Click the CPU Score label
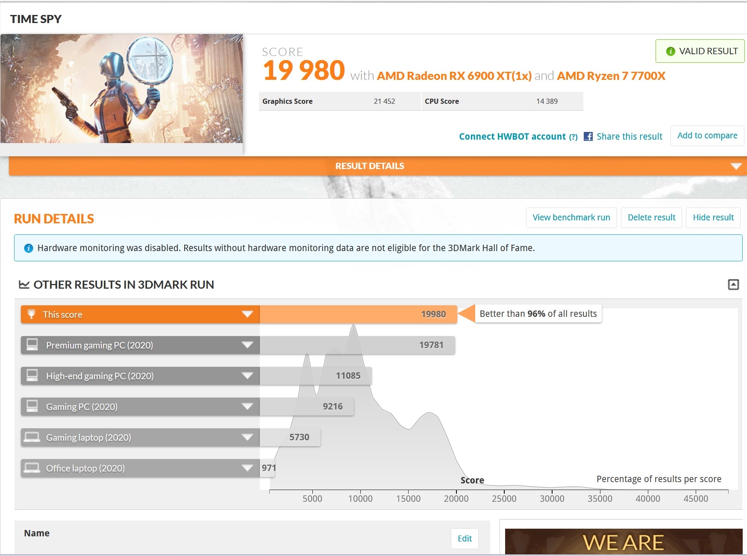 click(442, 101)
